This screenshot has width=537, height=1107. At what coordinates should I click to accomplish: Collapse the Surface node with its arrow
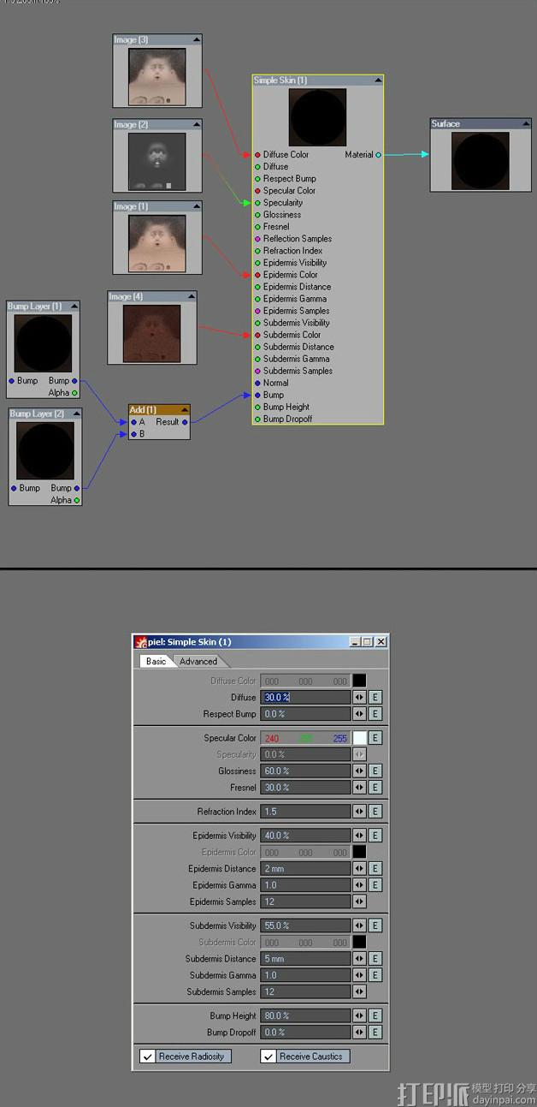(x=524, y=123)
